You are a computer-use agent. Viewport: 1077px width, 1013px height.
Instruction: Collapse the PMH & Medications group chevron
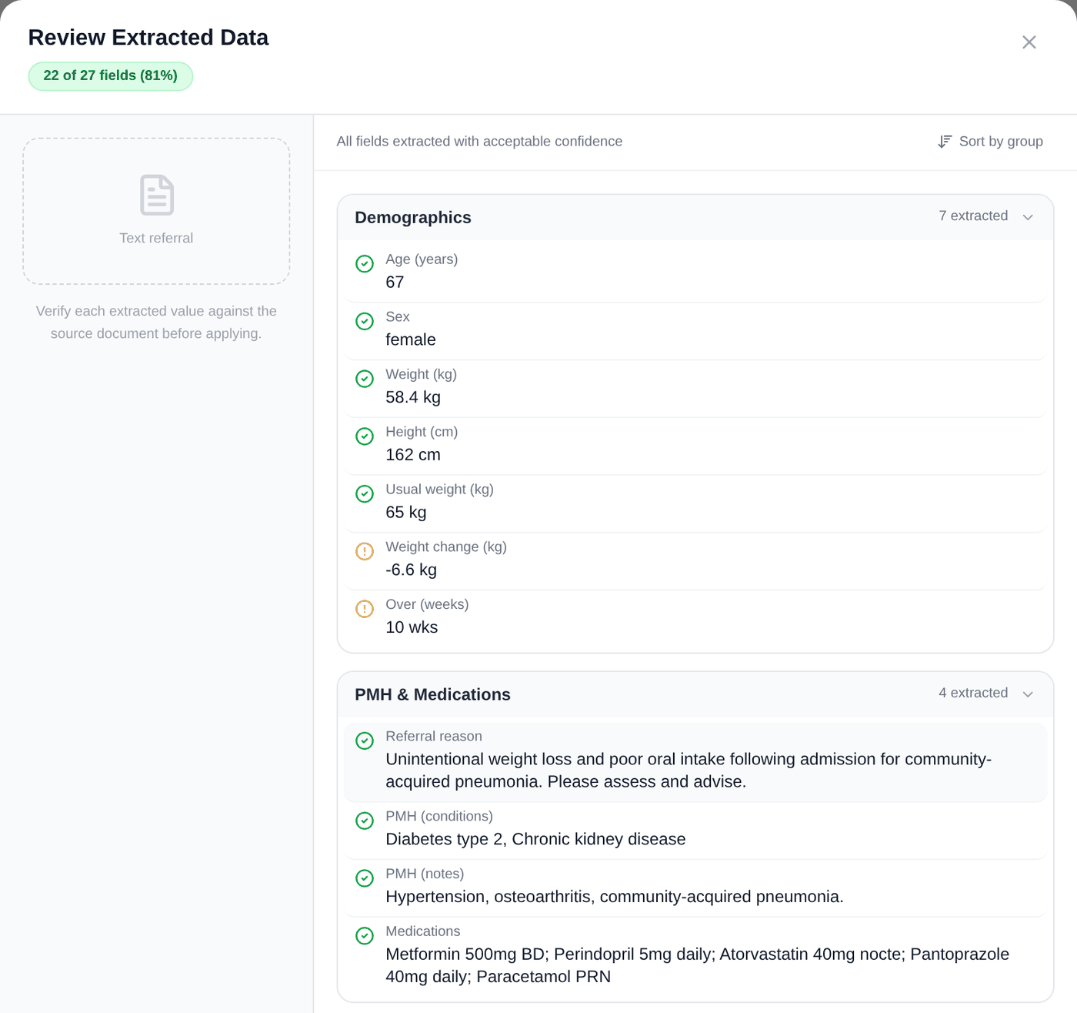[x=1028, y=694]
